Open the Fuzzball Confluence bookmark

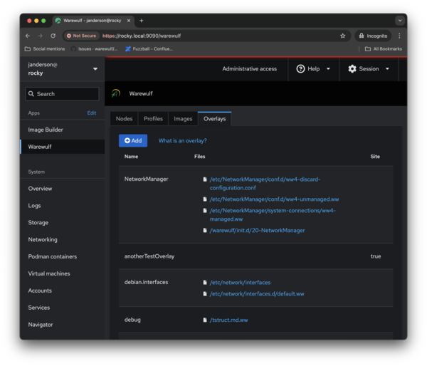tap(149, 49)
